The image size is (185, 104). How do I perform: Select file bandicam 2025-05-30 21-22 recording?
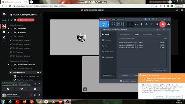click(x=142, y=48)
